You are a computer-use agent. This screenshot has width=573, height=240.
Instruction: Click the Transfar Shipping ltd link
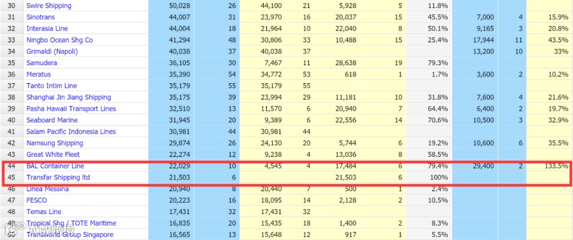[58, 177]
